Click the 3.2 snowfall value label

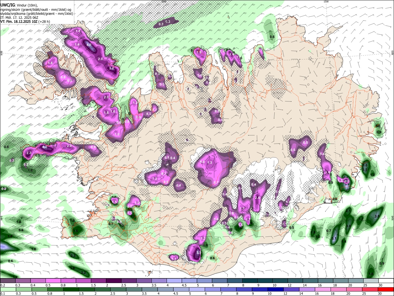point(112,68)
